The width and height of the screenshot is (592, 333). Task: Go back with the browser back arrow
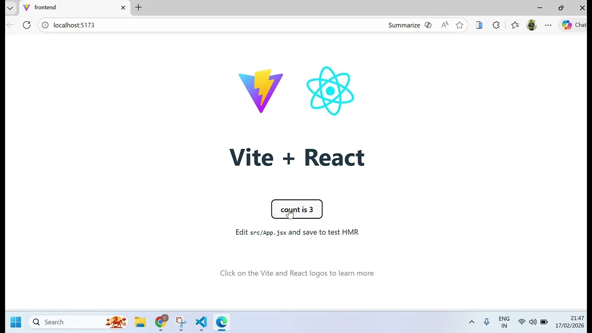[x=10, y=25]
